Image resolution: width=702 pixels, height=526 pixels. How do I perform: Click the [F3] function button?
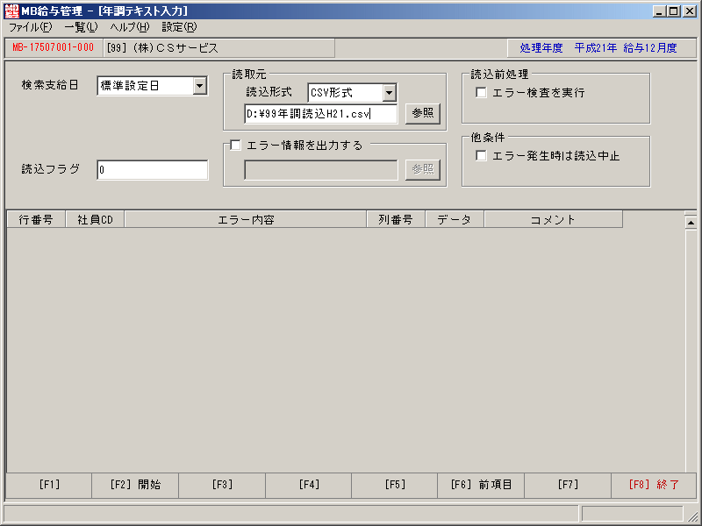point(222,485)
